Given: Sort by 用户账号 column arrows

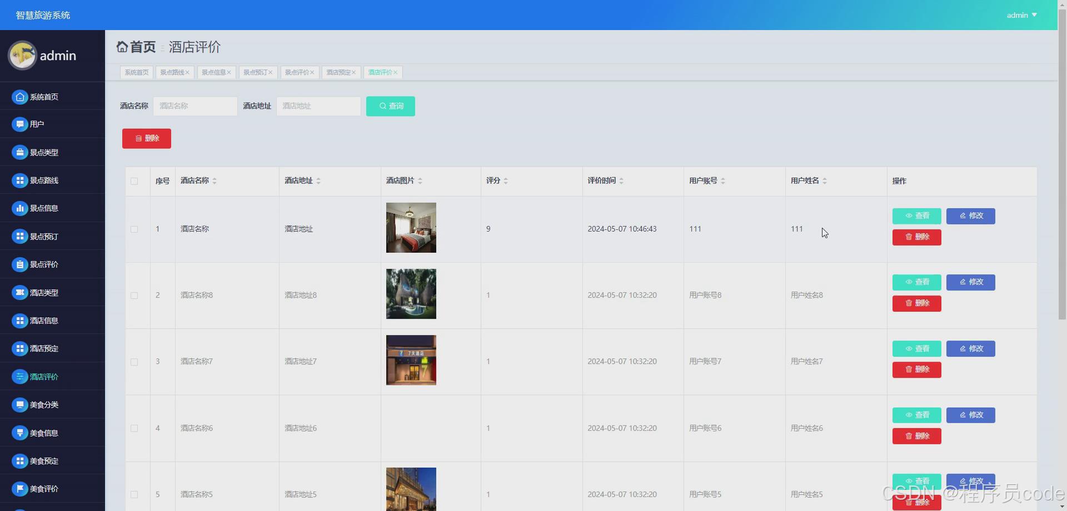Looking at the screenshot, I should 723,181.
